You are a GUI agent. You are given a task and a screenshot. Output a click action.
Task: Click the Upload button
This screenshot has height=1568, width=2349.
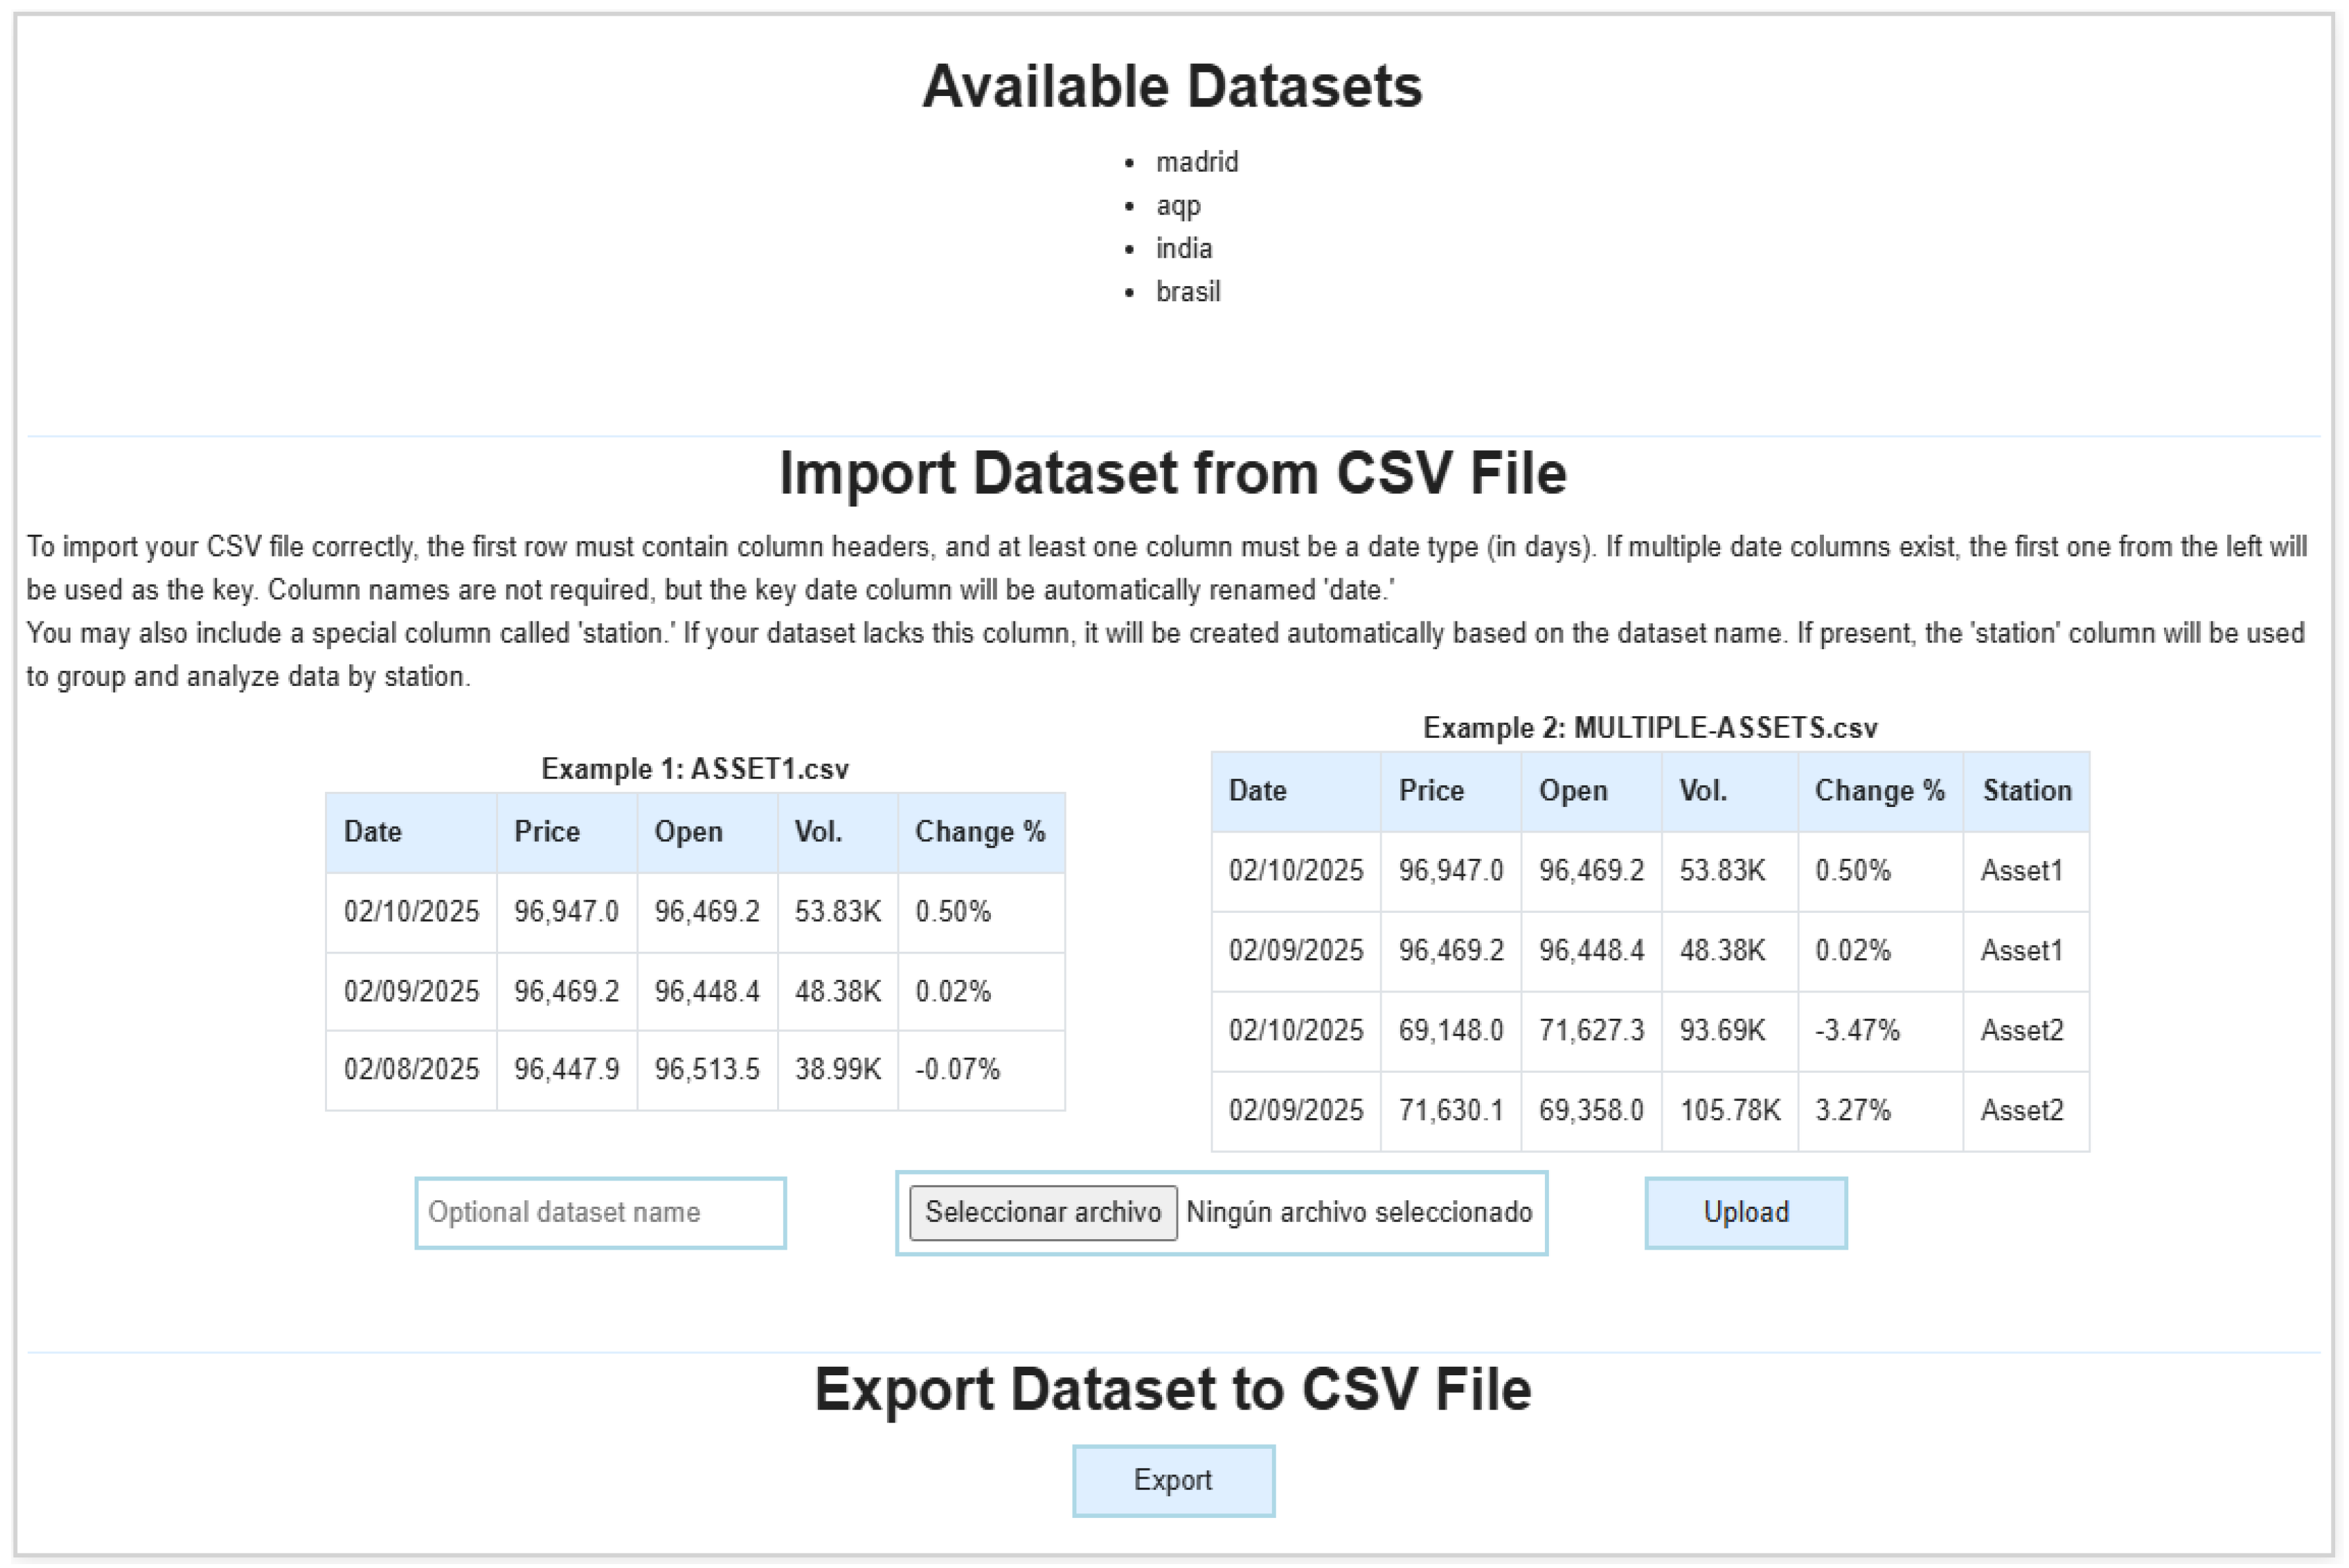(x=1746, y=1212)
